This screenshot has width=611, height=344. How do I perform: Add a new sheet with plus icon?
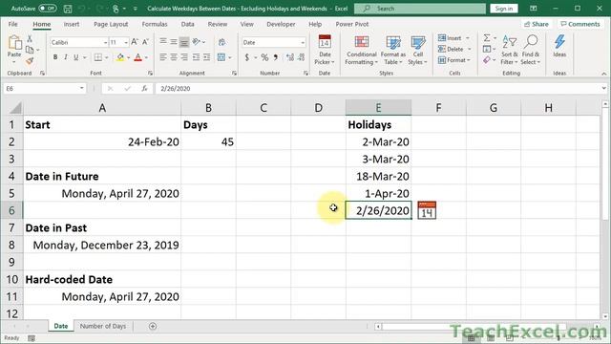pos(153,326)
